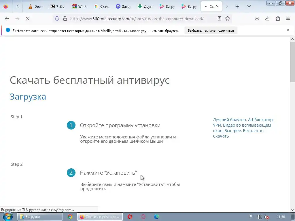Click scrollbar down arrow
The image size is (295, 221).
click(292, 210)
